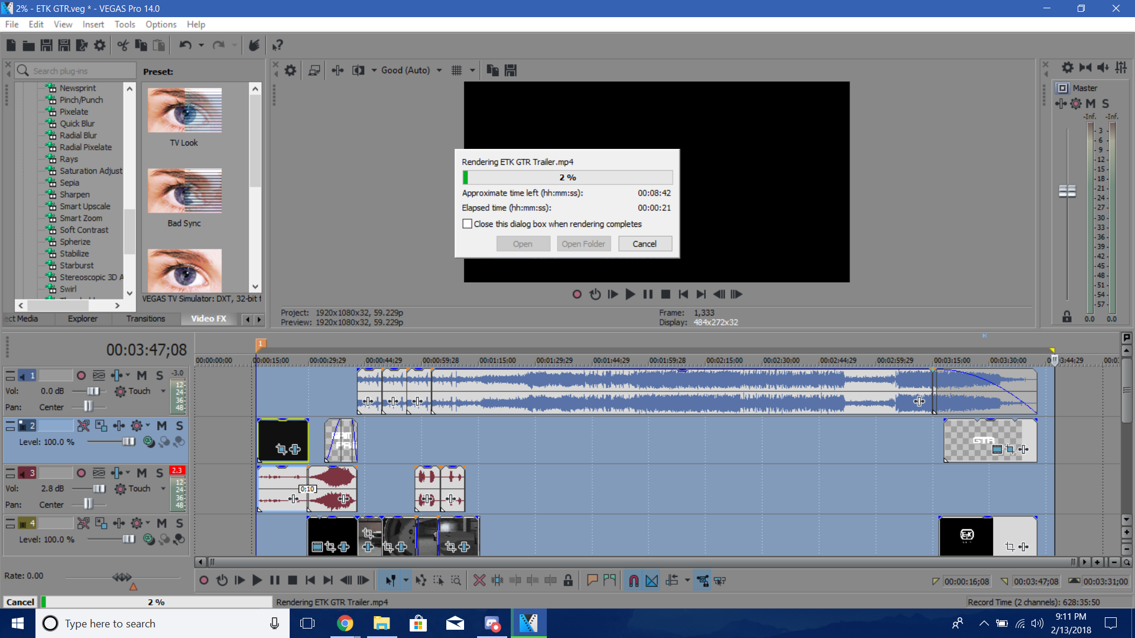Click the New project icon in toolbar
This screenshot has width=1135, height=638.
11,45
